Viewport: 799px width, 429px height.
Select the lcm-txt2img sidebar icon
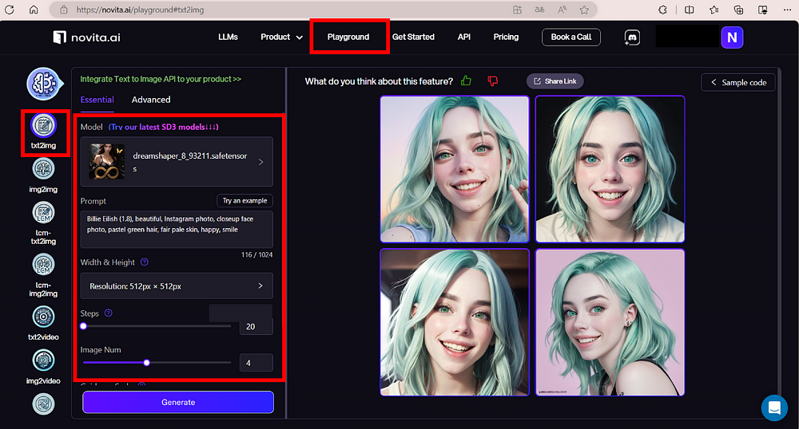click(x=43, y=213)
